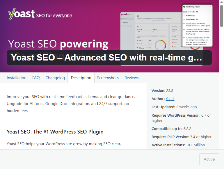
Task: Click 'Requires WordPress Version: 6.7 or higher'
Action: (181, 118)
